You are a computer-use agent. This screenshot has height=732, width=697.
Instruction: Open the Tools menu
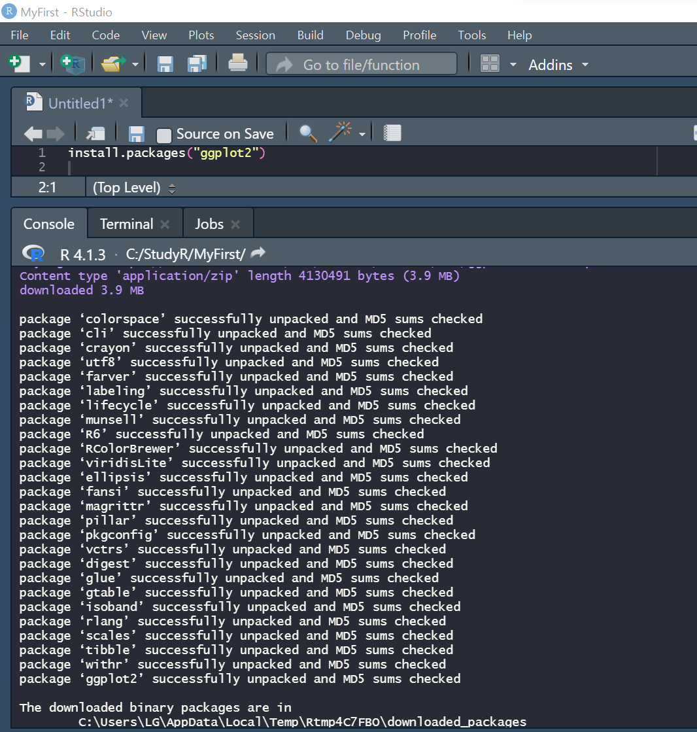click(x=471, y=35)
